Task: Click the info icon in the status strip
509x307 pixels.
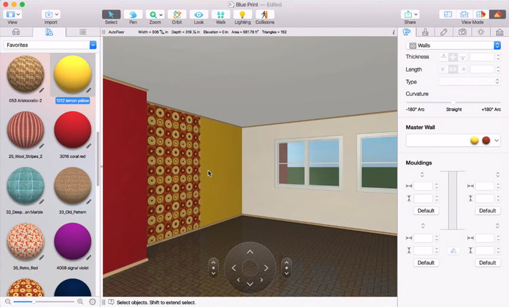Action: (394, 32)
